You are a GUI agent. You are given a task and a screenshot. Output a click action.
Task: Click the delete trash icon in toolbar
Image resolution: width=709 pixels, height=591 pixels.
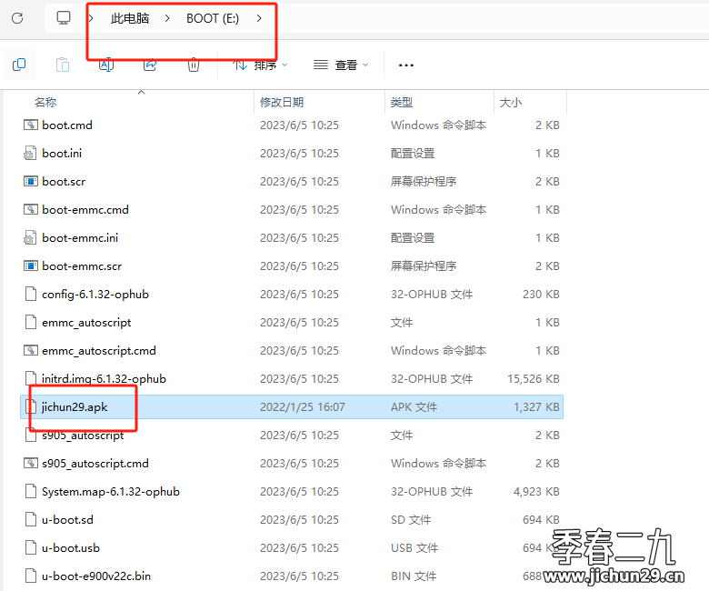[x=194, y=65]
